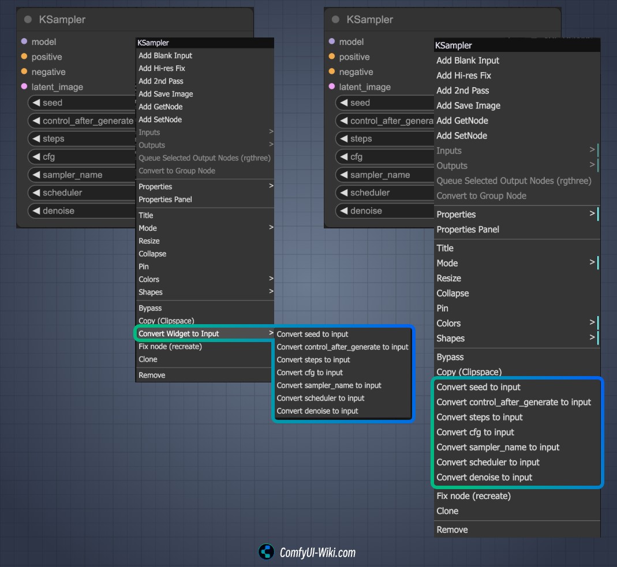Select Convert cfg to input in left submenu
Image resolution: width=617 pixels, height=567 pixels.
[x=343, y=373]
